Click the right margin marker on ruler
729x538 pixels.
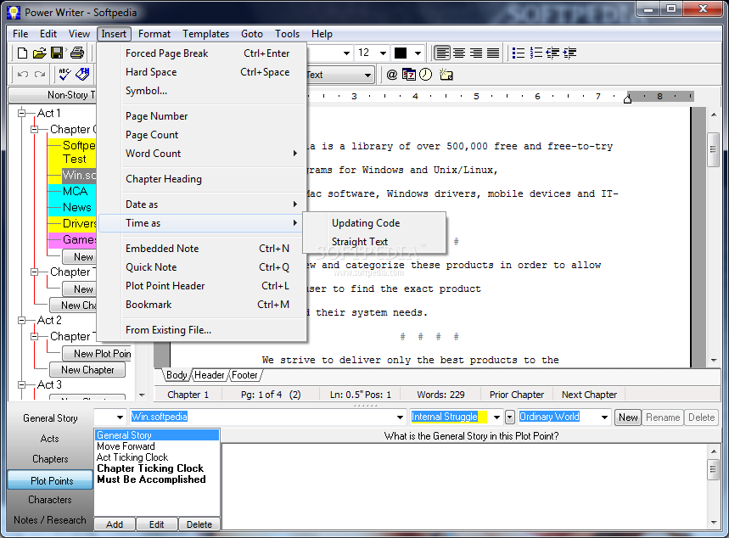click(x=627, y=98)
